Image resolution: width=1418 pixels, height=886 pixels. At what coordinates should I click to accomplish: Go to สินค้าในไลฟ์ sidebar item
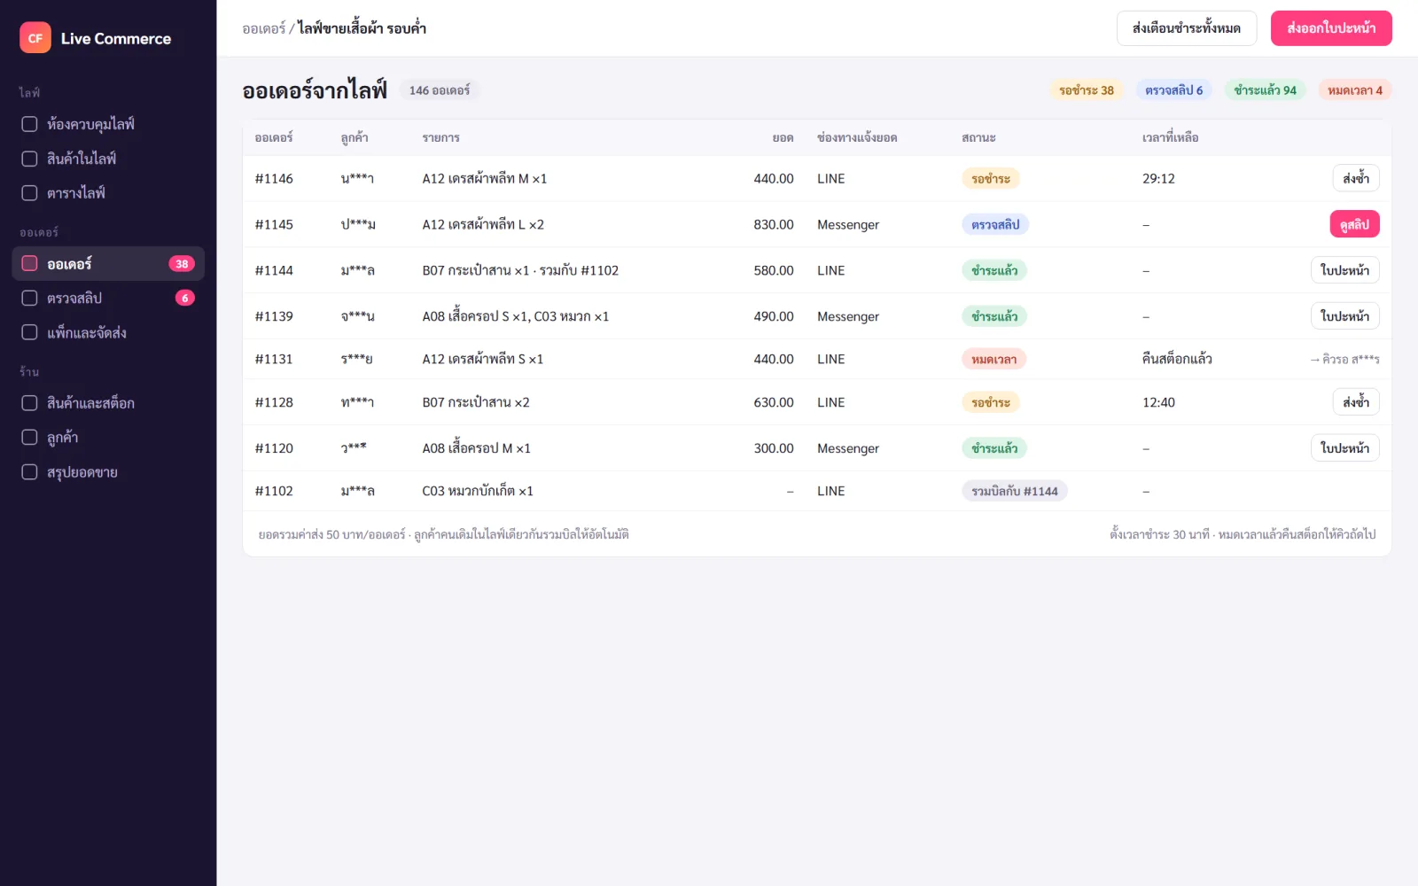(x=108, y=159)
